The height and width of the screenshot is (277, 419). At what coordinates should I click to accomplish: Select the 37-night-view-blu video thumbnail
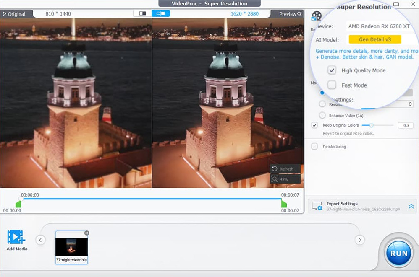pos(71,247)
